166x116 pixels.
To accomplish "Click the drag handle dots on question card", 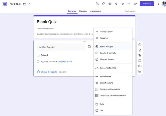I will click(x=84, y=42).
